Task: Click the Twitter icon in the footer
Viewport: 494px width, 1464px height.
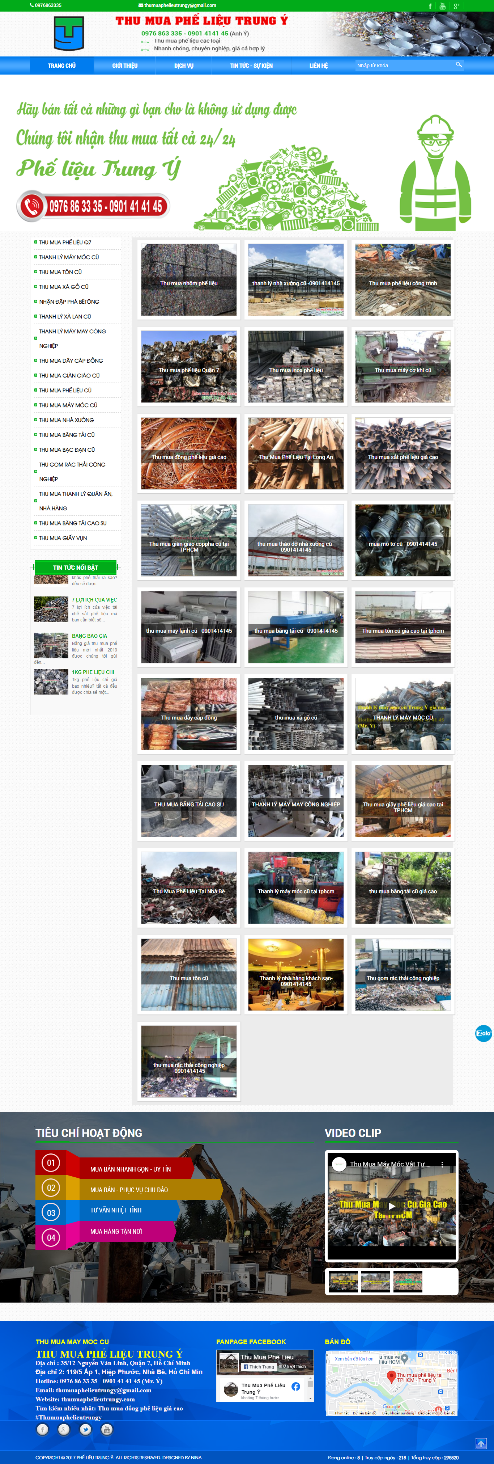Action: [85, 1429]
